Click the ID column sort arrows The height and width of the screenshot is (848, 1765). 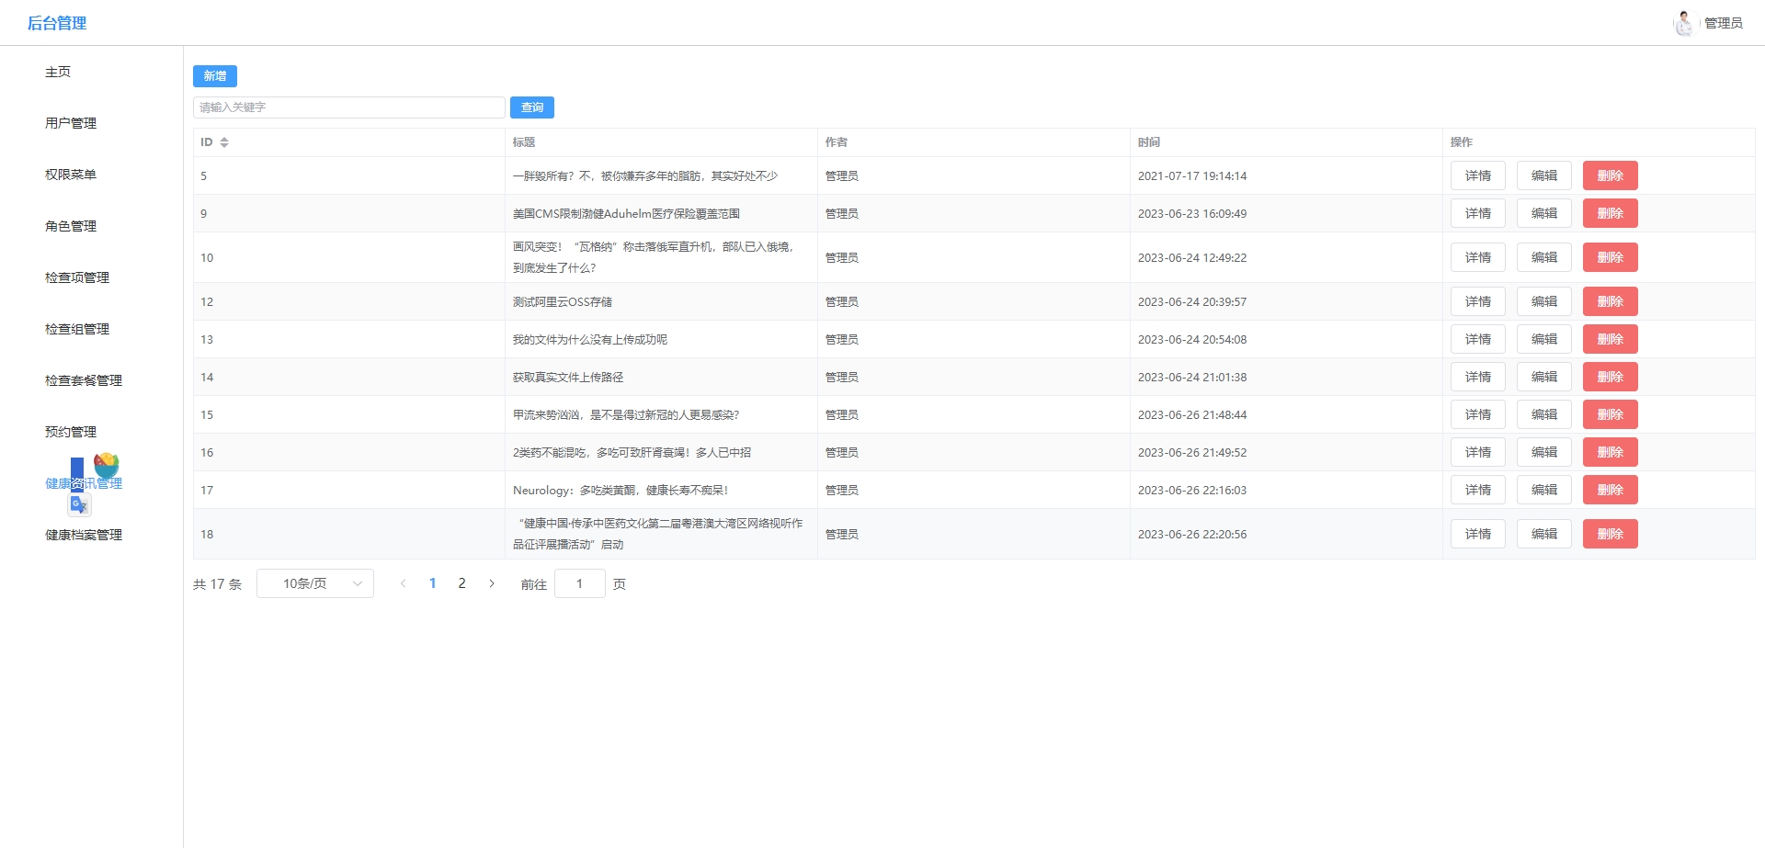(x=224, y=142)
